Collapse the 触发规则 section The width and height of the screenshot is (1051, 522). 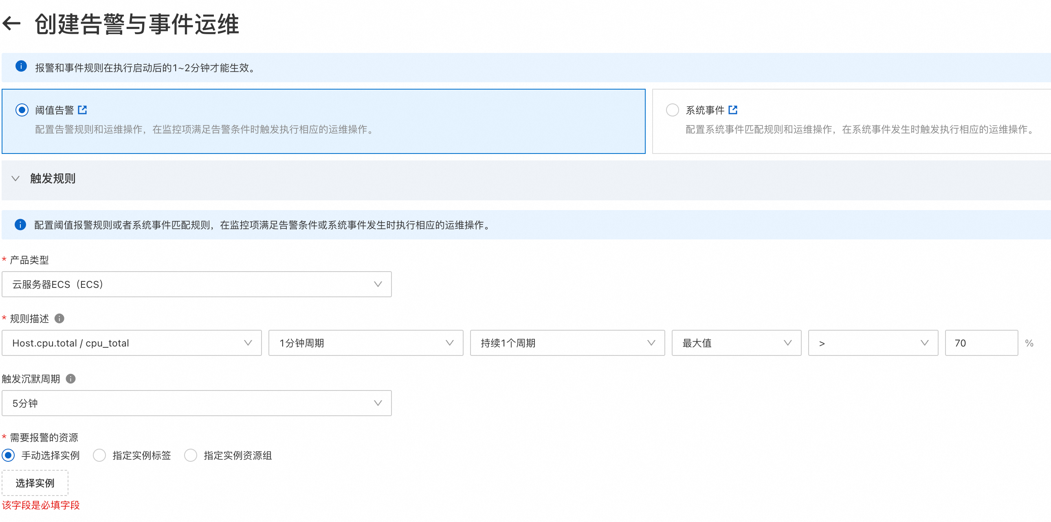coord(15,179)
